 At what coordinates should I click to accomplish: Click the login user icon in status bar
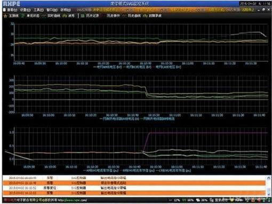pyautogui.click(x=212, y=200)
